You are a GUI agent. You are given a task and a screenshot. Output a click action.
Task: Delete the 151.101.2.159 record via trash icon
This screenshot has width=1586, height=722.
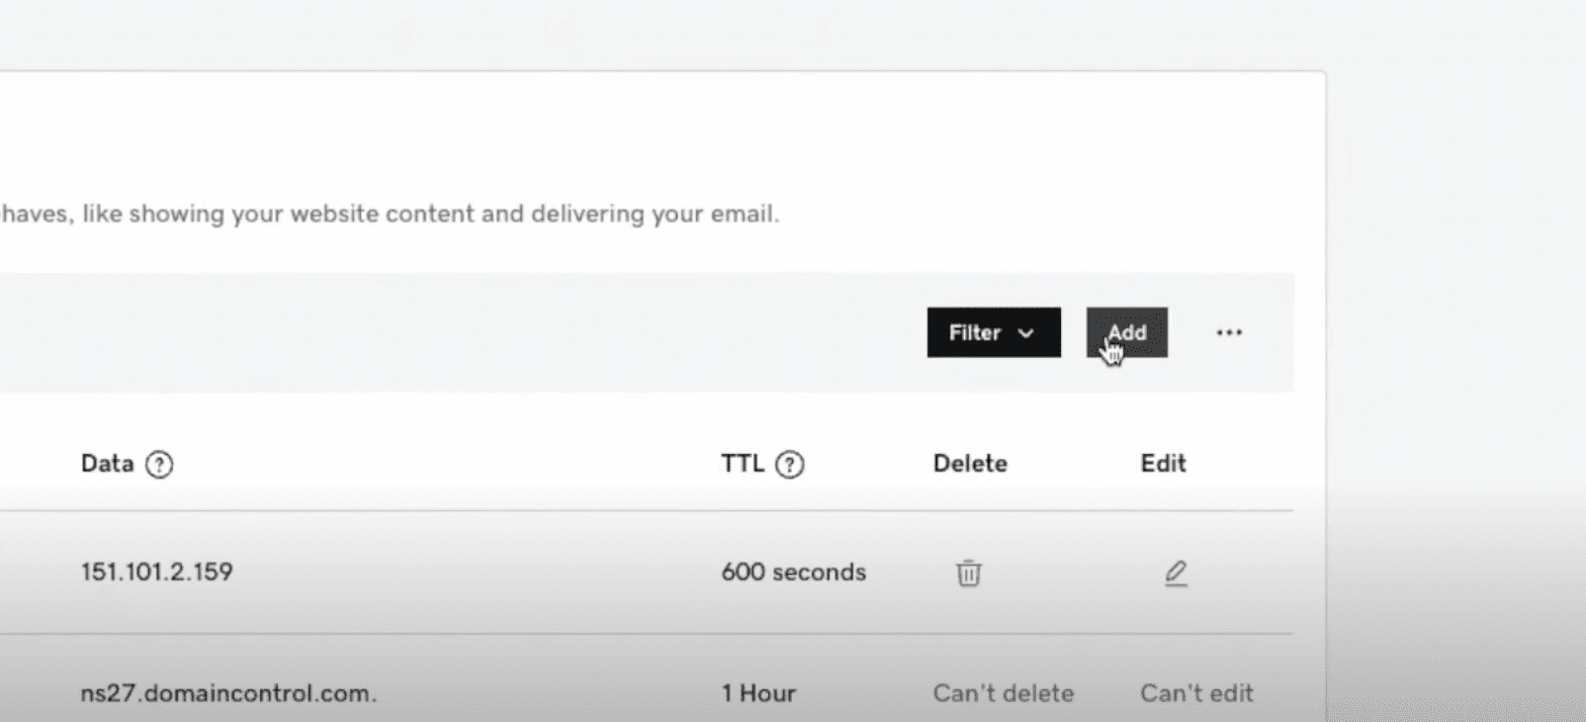point(968,573)
